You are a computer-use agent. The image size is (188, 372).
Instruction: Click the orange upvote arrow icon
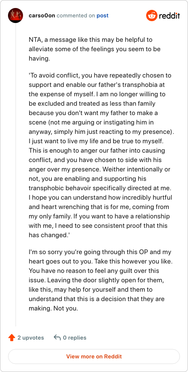click(x=12, y=338)
